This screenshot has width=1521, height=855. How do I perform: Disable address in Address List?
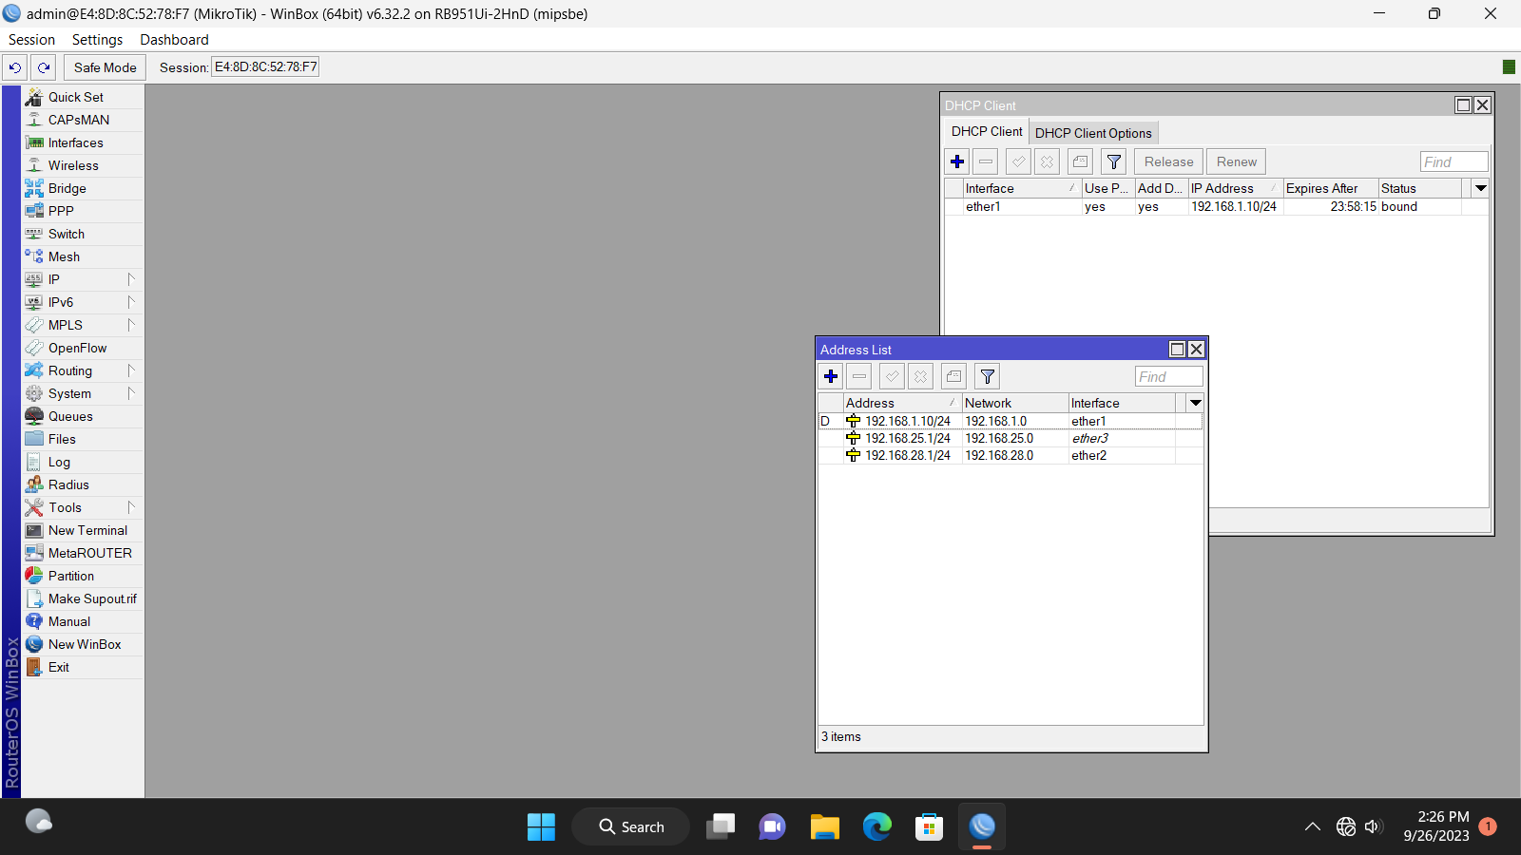click(920, 376)
